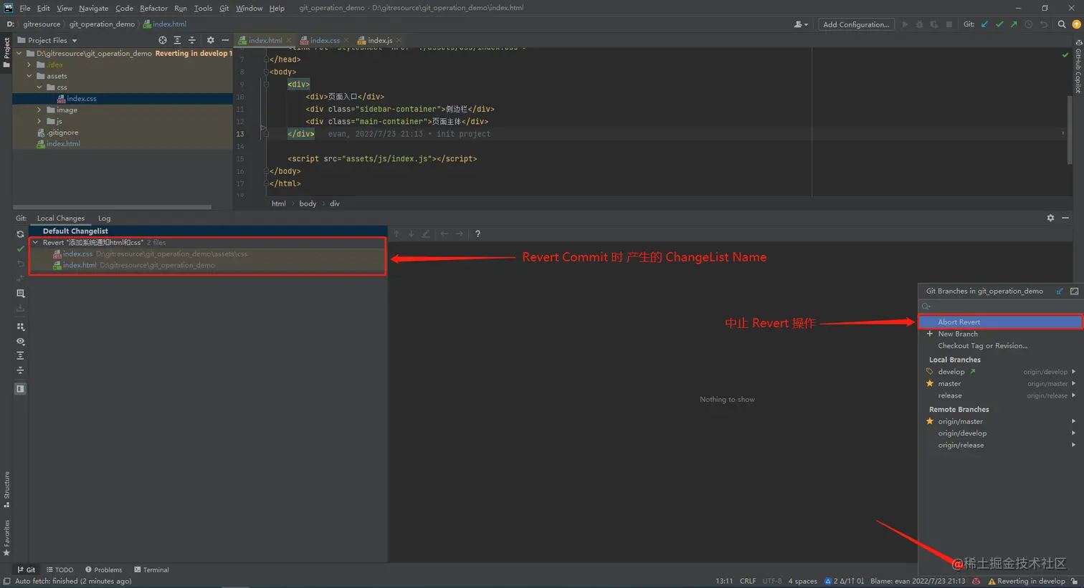Image resolution: width=1084 pixels, height=588 pixels.
Task: Select the Rollback arrow icon in Git sidebar
Action: (x=20, y=264)
